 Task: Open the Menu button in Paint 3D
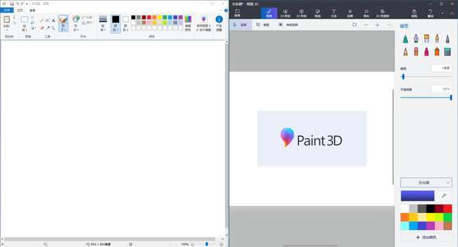coord(237,13)
